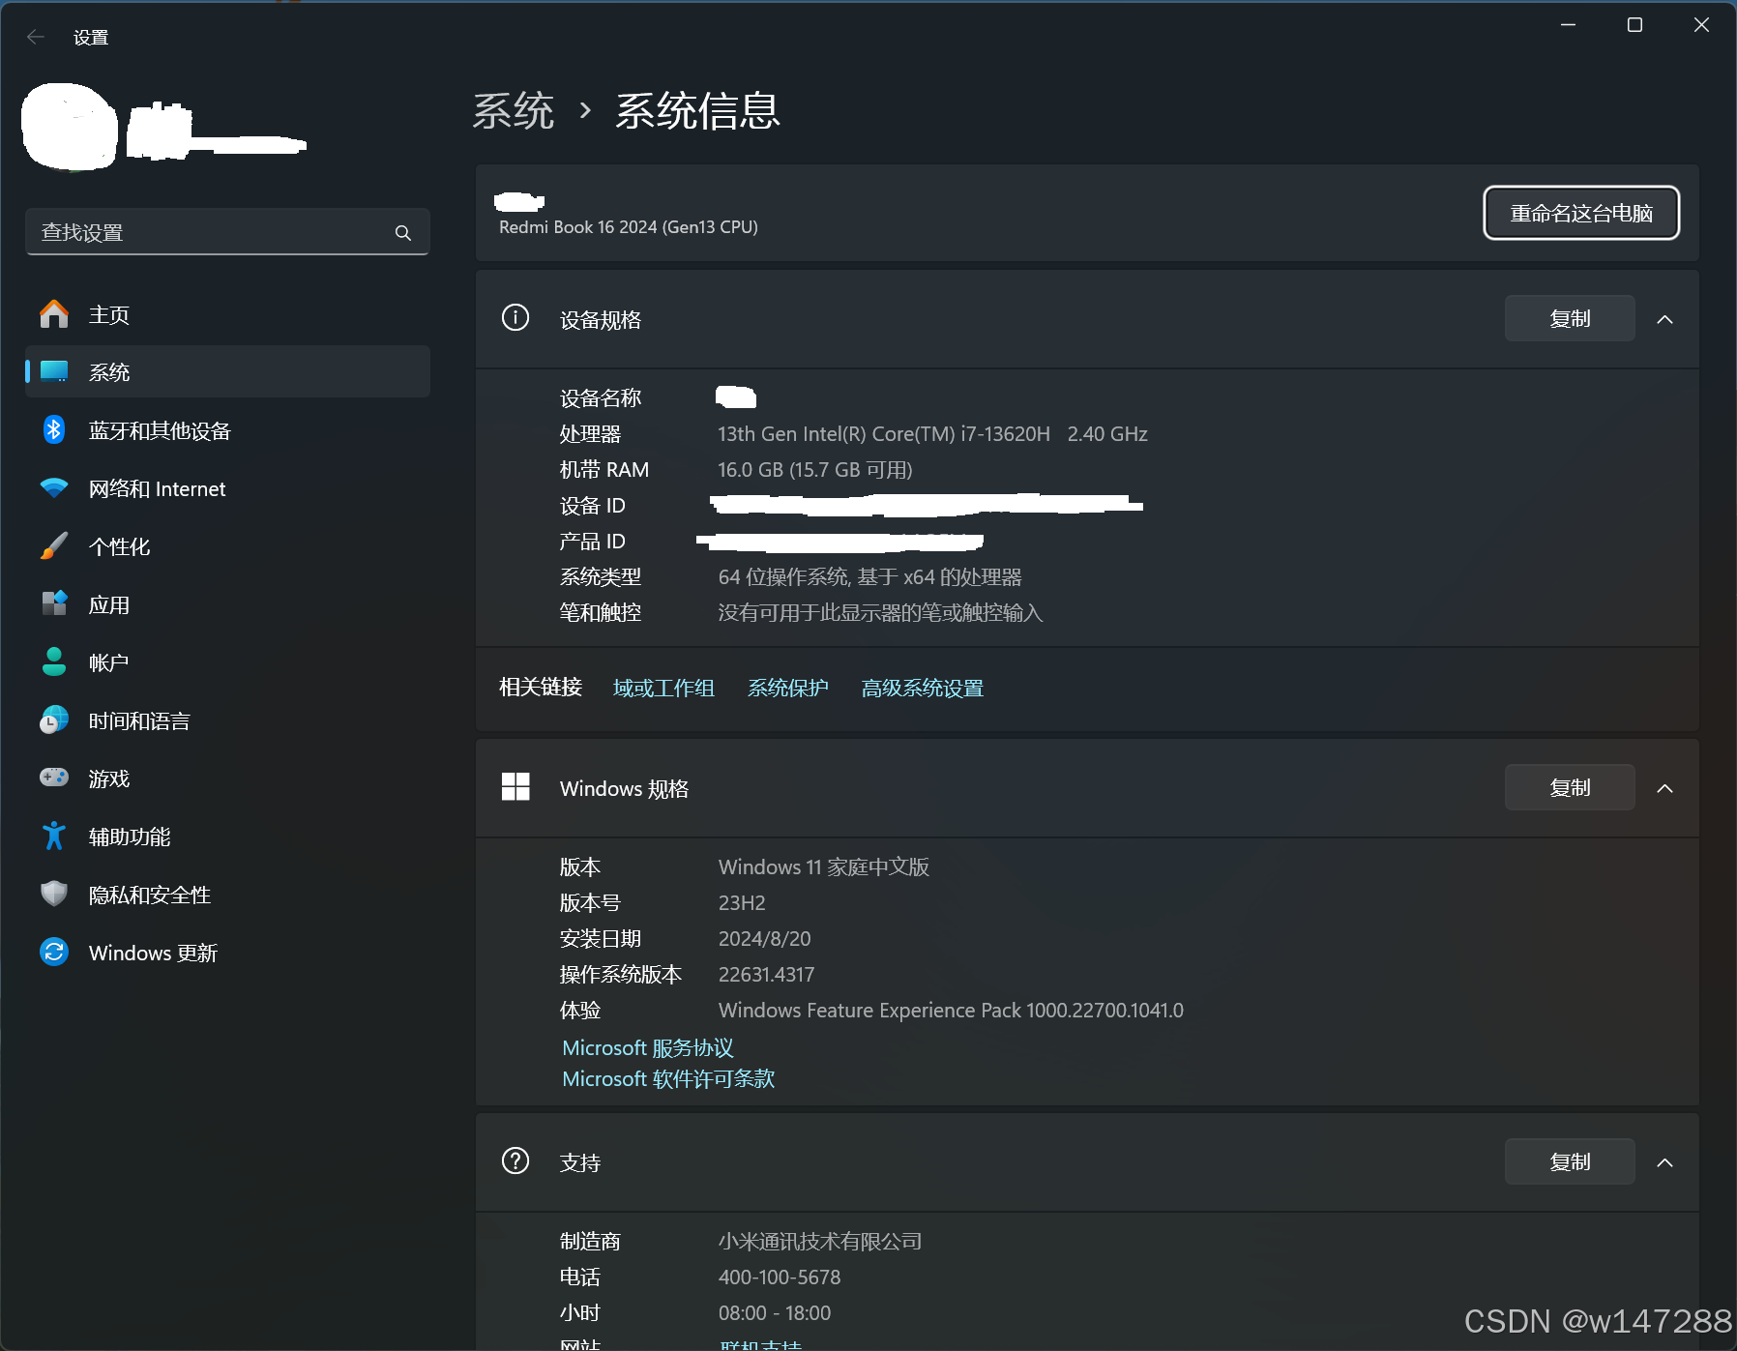Click Windows Feature Experience Pack text
Image resolution: width=1737 pixels, height=1351 pixels.
(x=951, y=1011)
